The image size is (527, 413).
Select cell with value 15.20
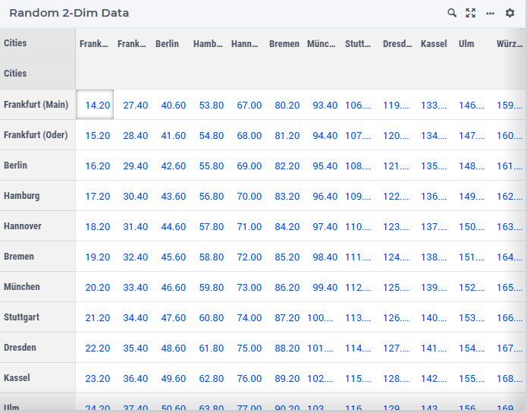point(95,135)
